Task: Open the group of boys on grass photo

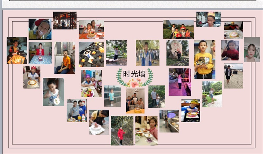Action: pyautogui.click(x=179, y=29)
